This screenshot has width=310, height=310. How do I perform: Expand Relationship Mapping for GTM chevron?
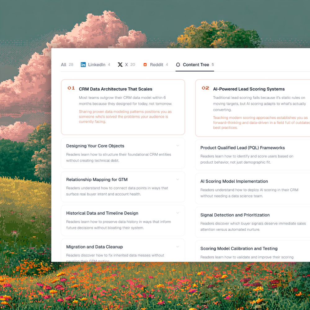pyautogui.click(x=178, y=179)
